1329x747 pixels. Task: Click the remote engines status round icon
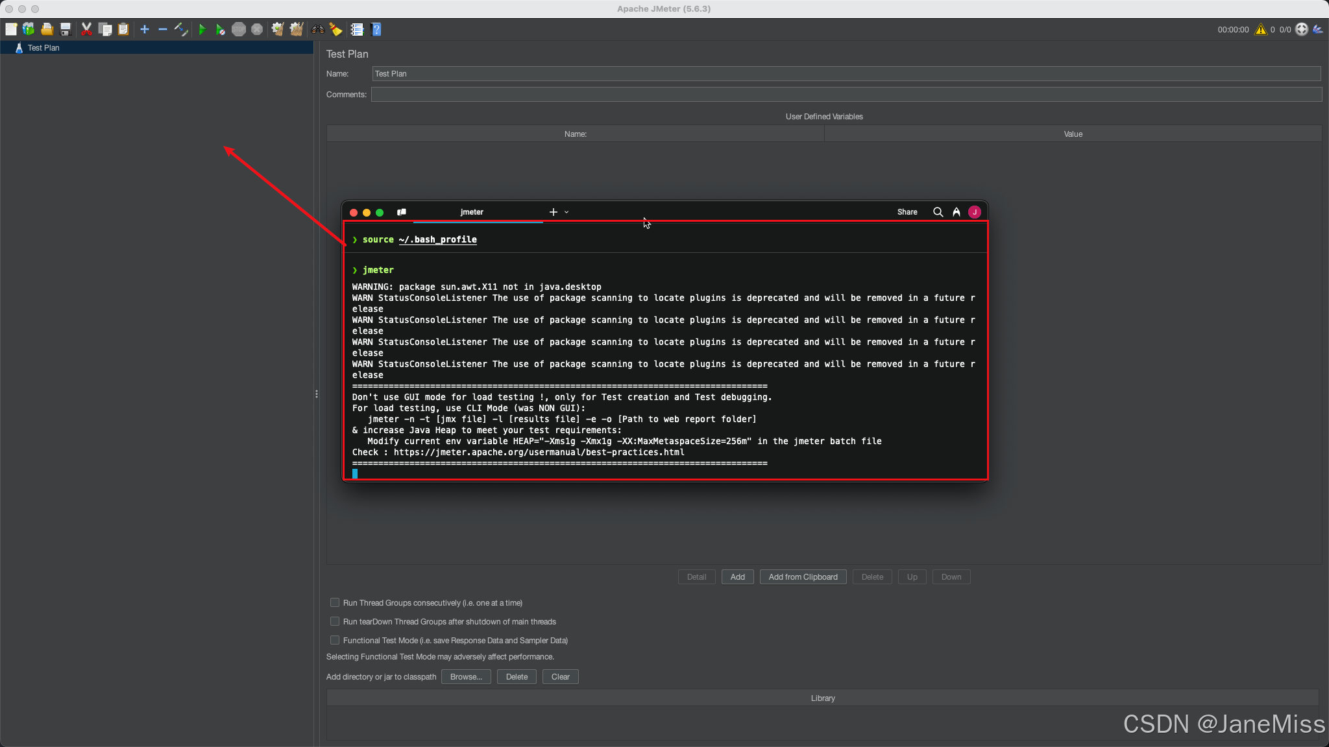[1302, 29]
